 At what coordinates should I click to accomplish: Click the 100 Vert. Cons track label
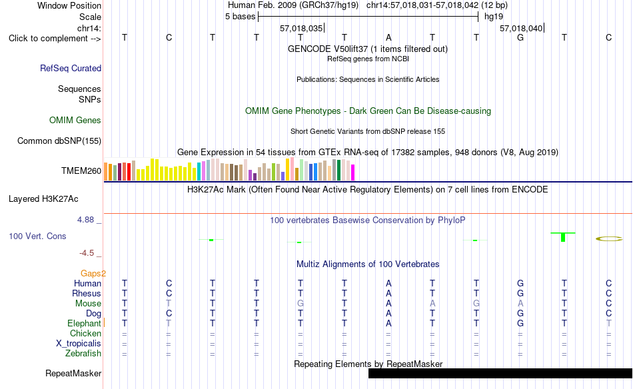(x=37, y=236)
